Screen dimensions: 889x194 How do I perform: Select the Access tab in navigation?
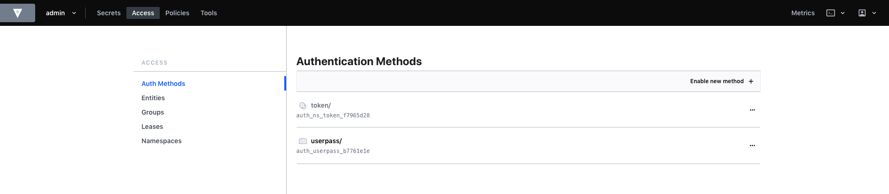pyautogui.click(x=143, y=13)
